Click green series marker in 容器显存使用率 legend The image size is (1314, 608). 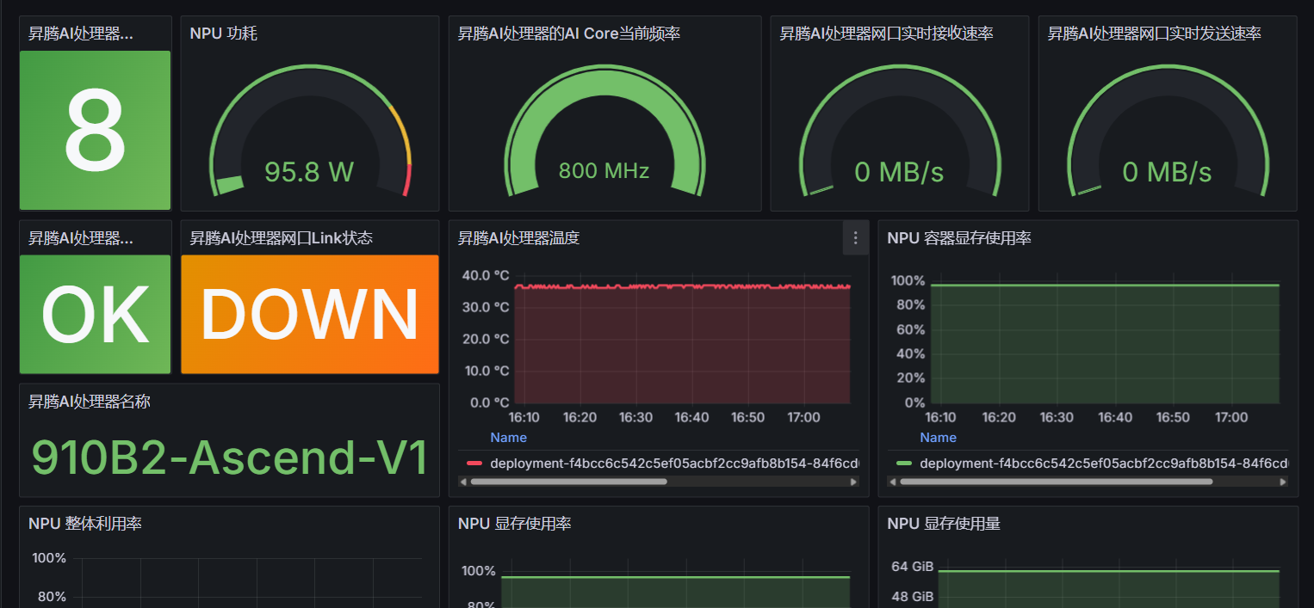click(904, 464)
